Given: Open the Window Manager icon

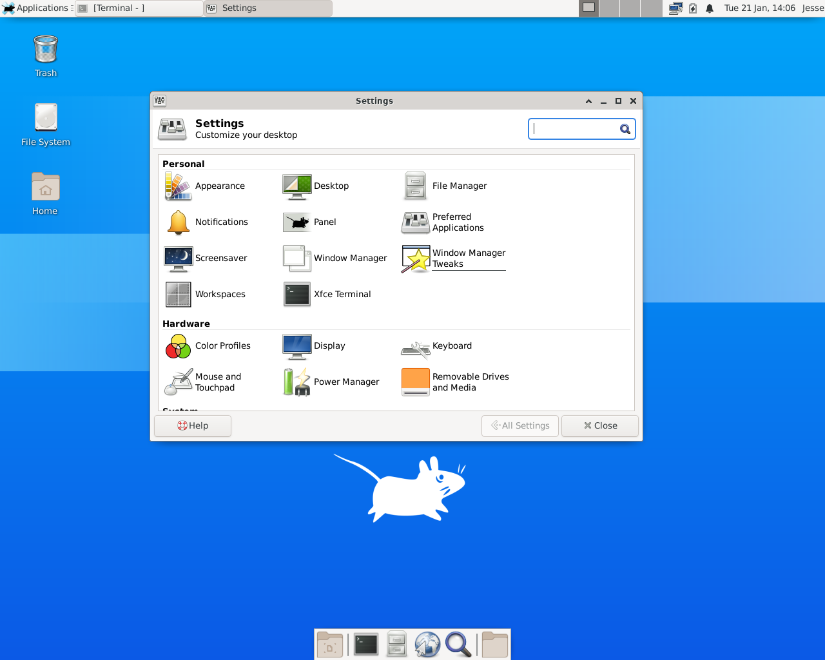Looking at the screenshot, I should [x=297, y=258].
